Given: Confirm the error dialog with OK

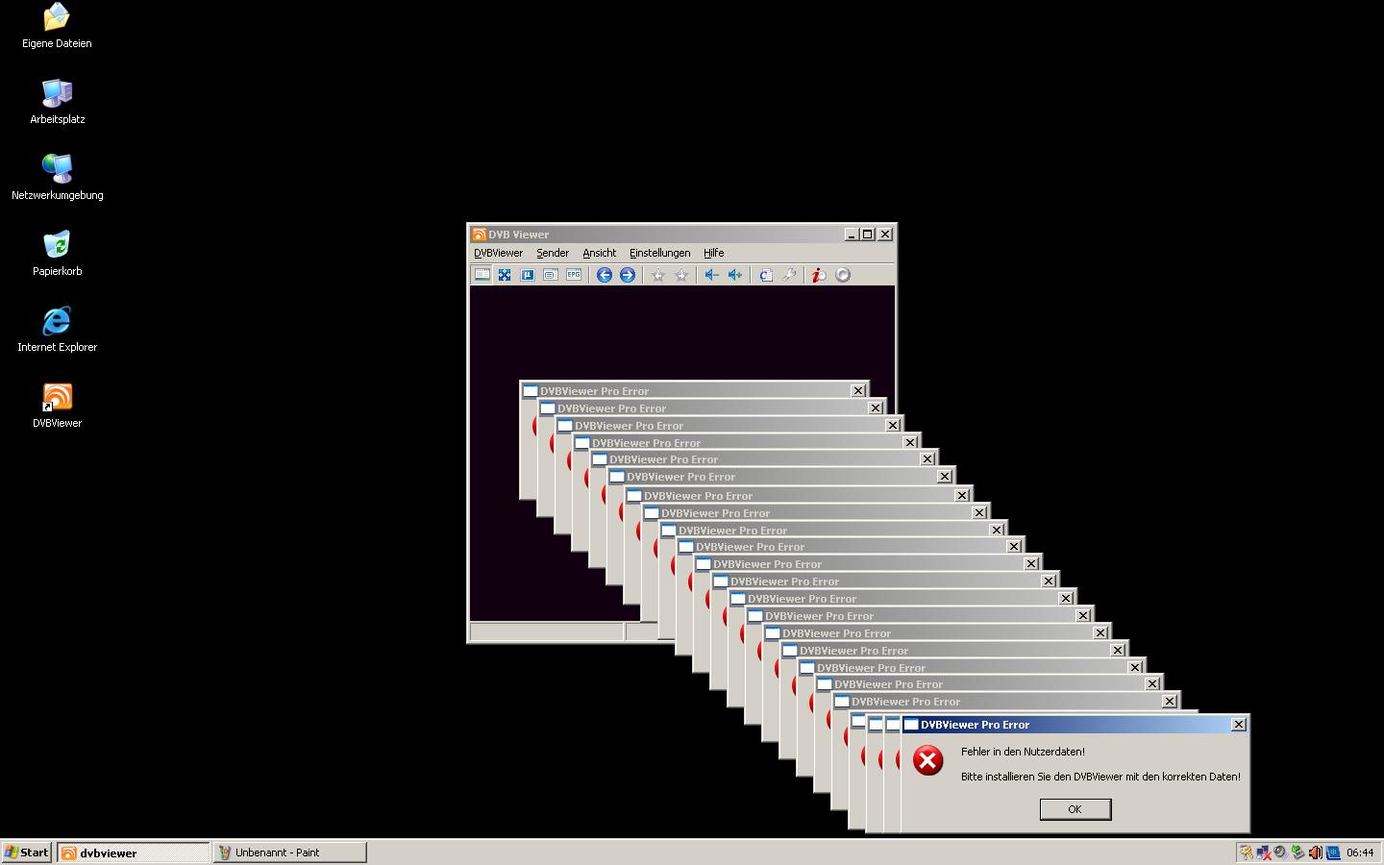Looking at the screenshot, I should click(1075, 809).
